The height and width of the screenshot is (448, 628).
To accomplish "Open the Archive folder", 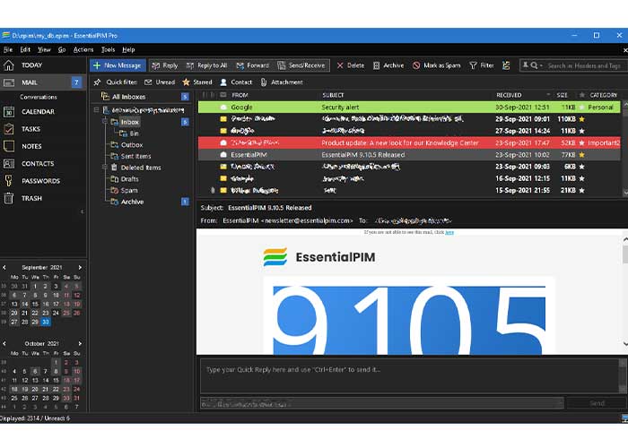I will (132, 202).
